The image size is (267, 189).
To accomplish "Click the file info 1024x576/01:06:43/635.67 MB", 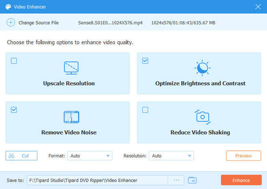I will [183, 23].
